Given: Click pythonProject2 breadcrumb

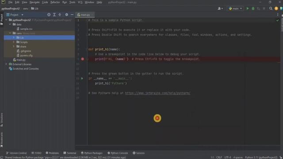Looking at the screenshot, I should (11, 8).
